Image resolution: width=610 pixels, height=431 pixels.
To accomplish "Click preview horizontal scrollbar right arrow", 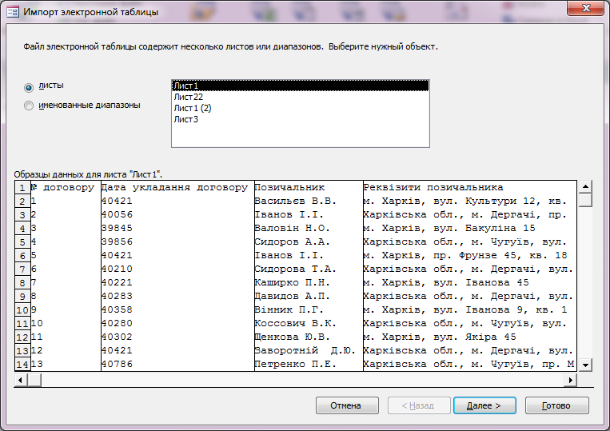I will tap(570, 380).
